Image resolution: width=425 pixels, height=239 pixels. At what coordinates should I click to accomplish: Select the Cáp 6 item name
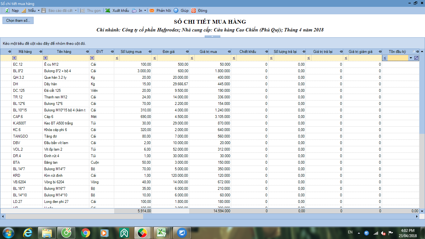tap(49, 117)
